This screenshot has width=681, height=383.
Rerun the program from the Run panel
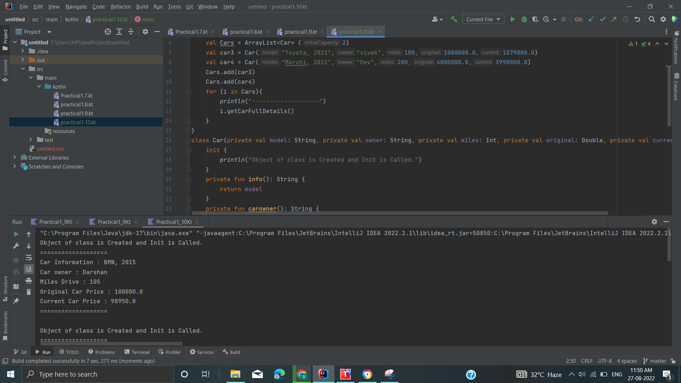(16, 234)
